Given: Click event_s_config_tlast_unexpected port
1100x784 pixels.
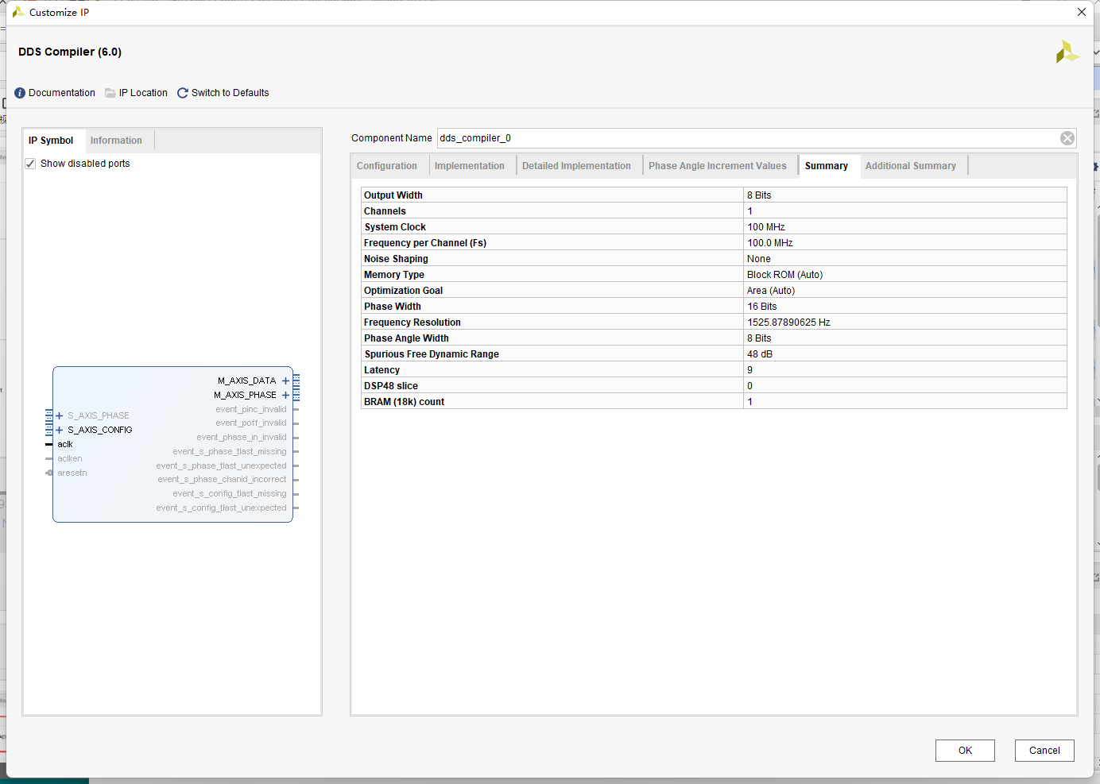Looking at the screenshot, I should (x=221, y=508).
